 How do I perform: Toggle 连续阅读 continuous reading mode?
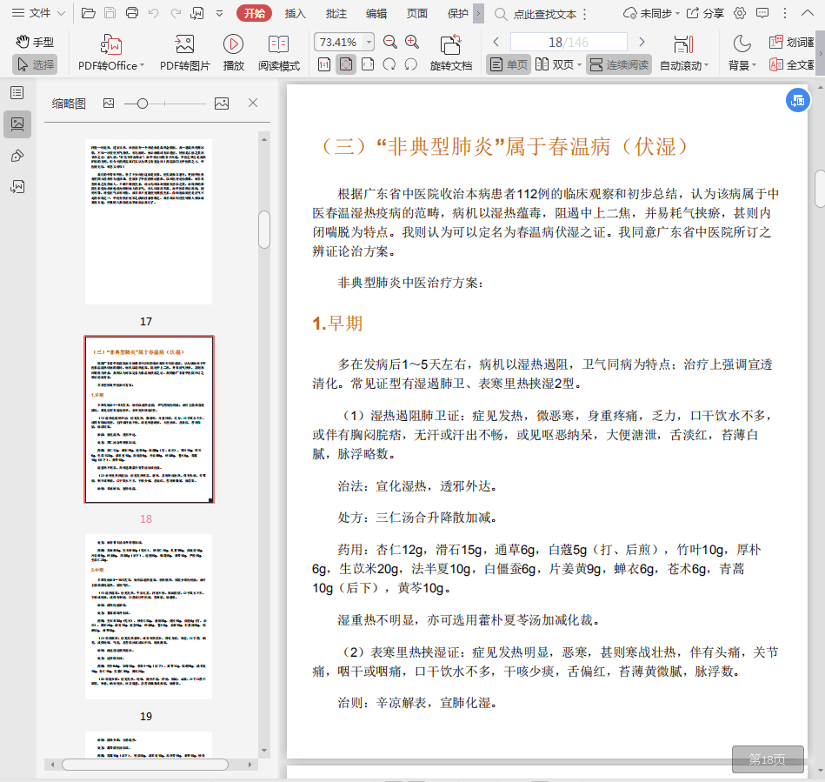(618, 65)
